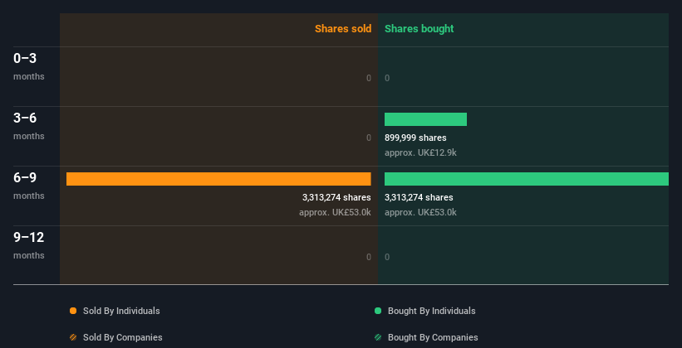Select the Bought By Companies legend label

coord(433,337)
